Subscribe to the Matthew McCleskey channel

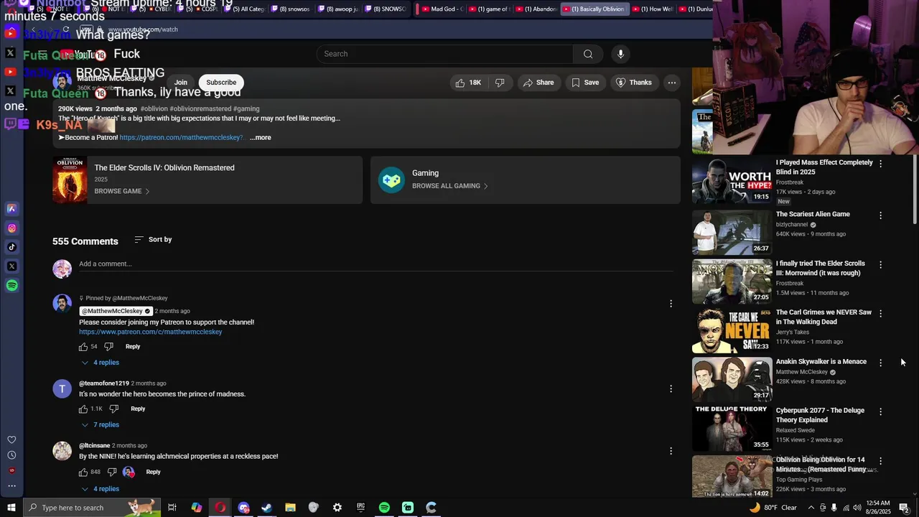tap(221, 83)
